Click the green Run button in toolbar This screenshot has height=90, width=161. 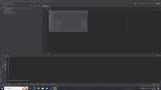146,3
